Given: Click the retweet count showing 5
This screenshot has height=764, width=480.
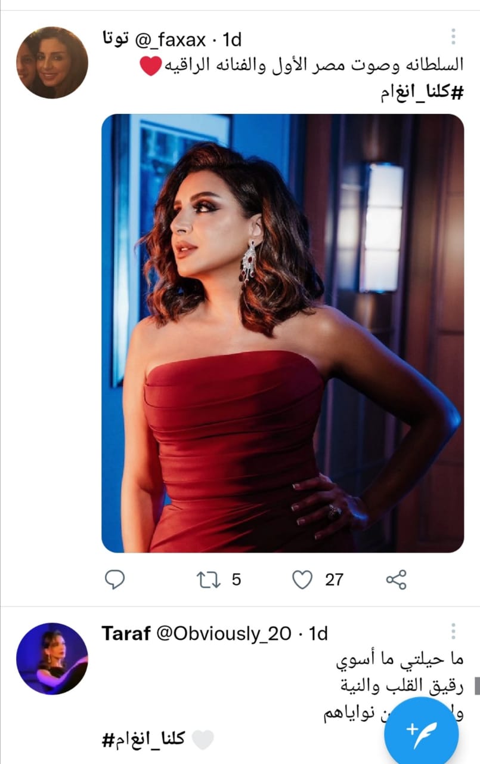Looking at the screenshot, I should coord(236,580).
